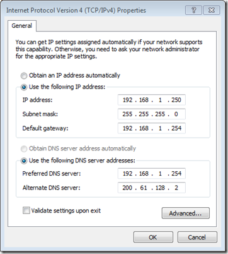The height and width of the screenshot is (254, 228).
Task: Click the Preferred DNS server field
Action: [x=152, y=174]
